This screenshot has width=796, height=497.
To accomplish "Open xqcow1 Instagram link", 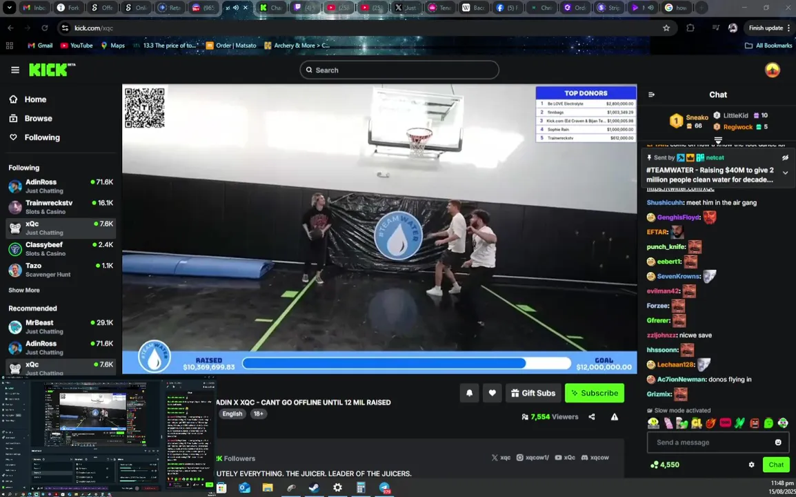I will coord(533,458).
